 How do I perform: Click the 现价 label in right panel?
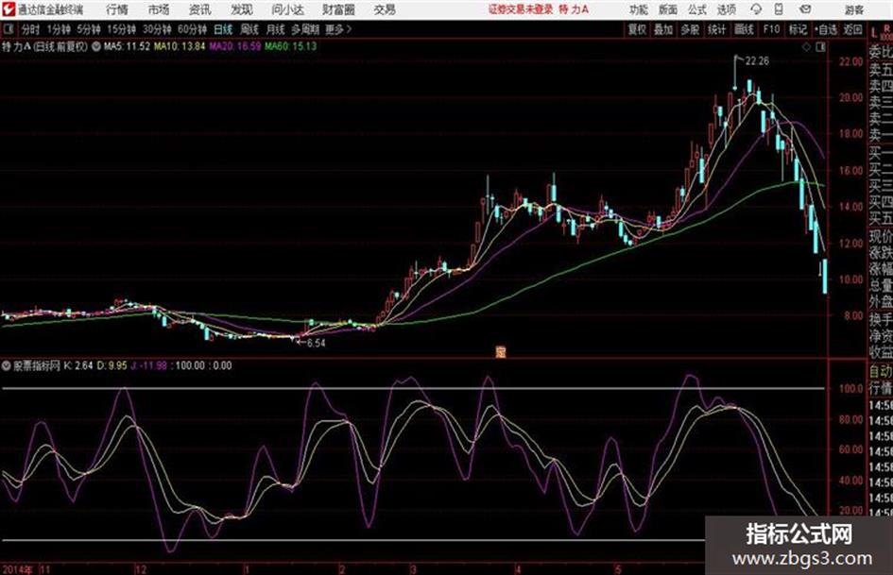click(881, 236)
